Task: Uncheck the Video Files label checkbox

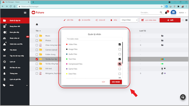Action: [120, 44]
